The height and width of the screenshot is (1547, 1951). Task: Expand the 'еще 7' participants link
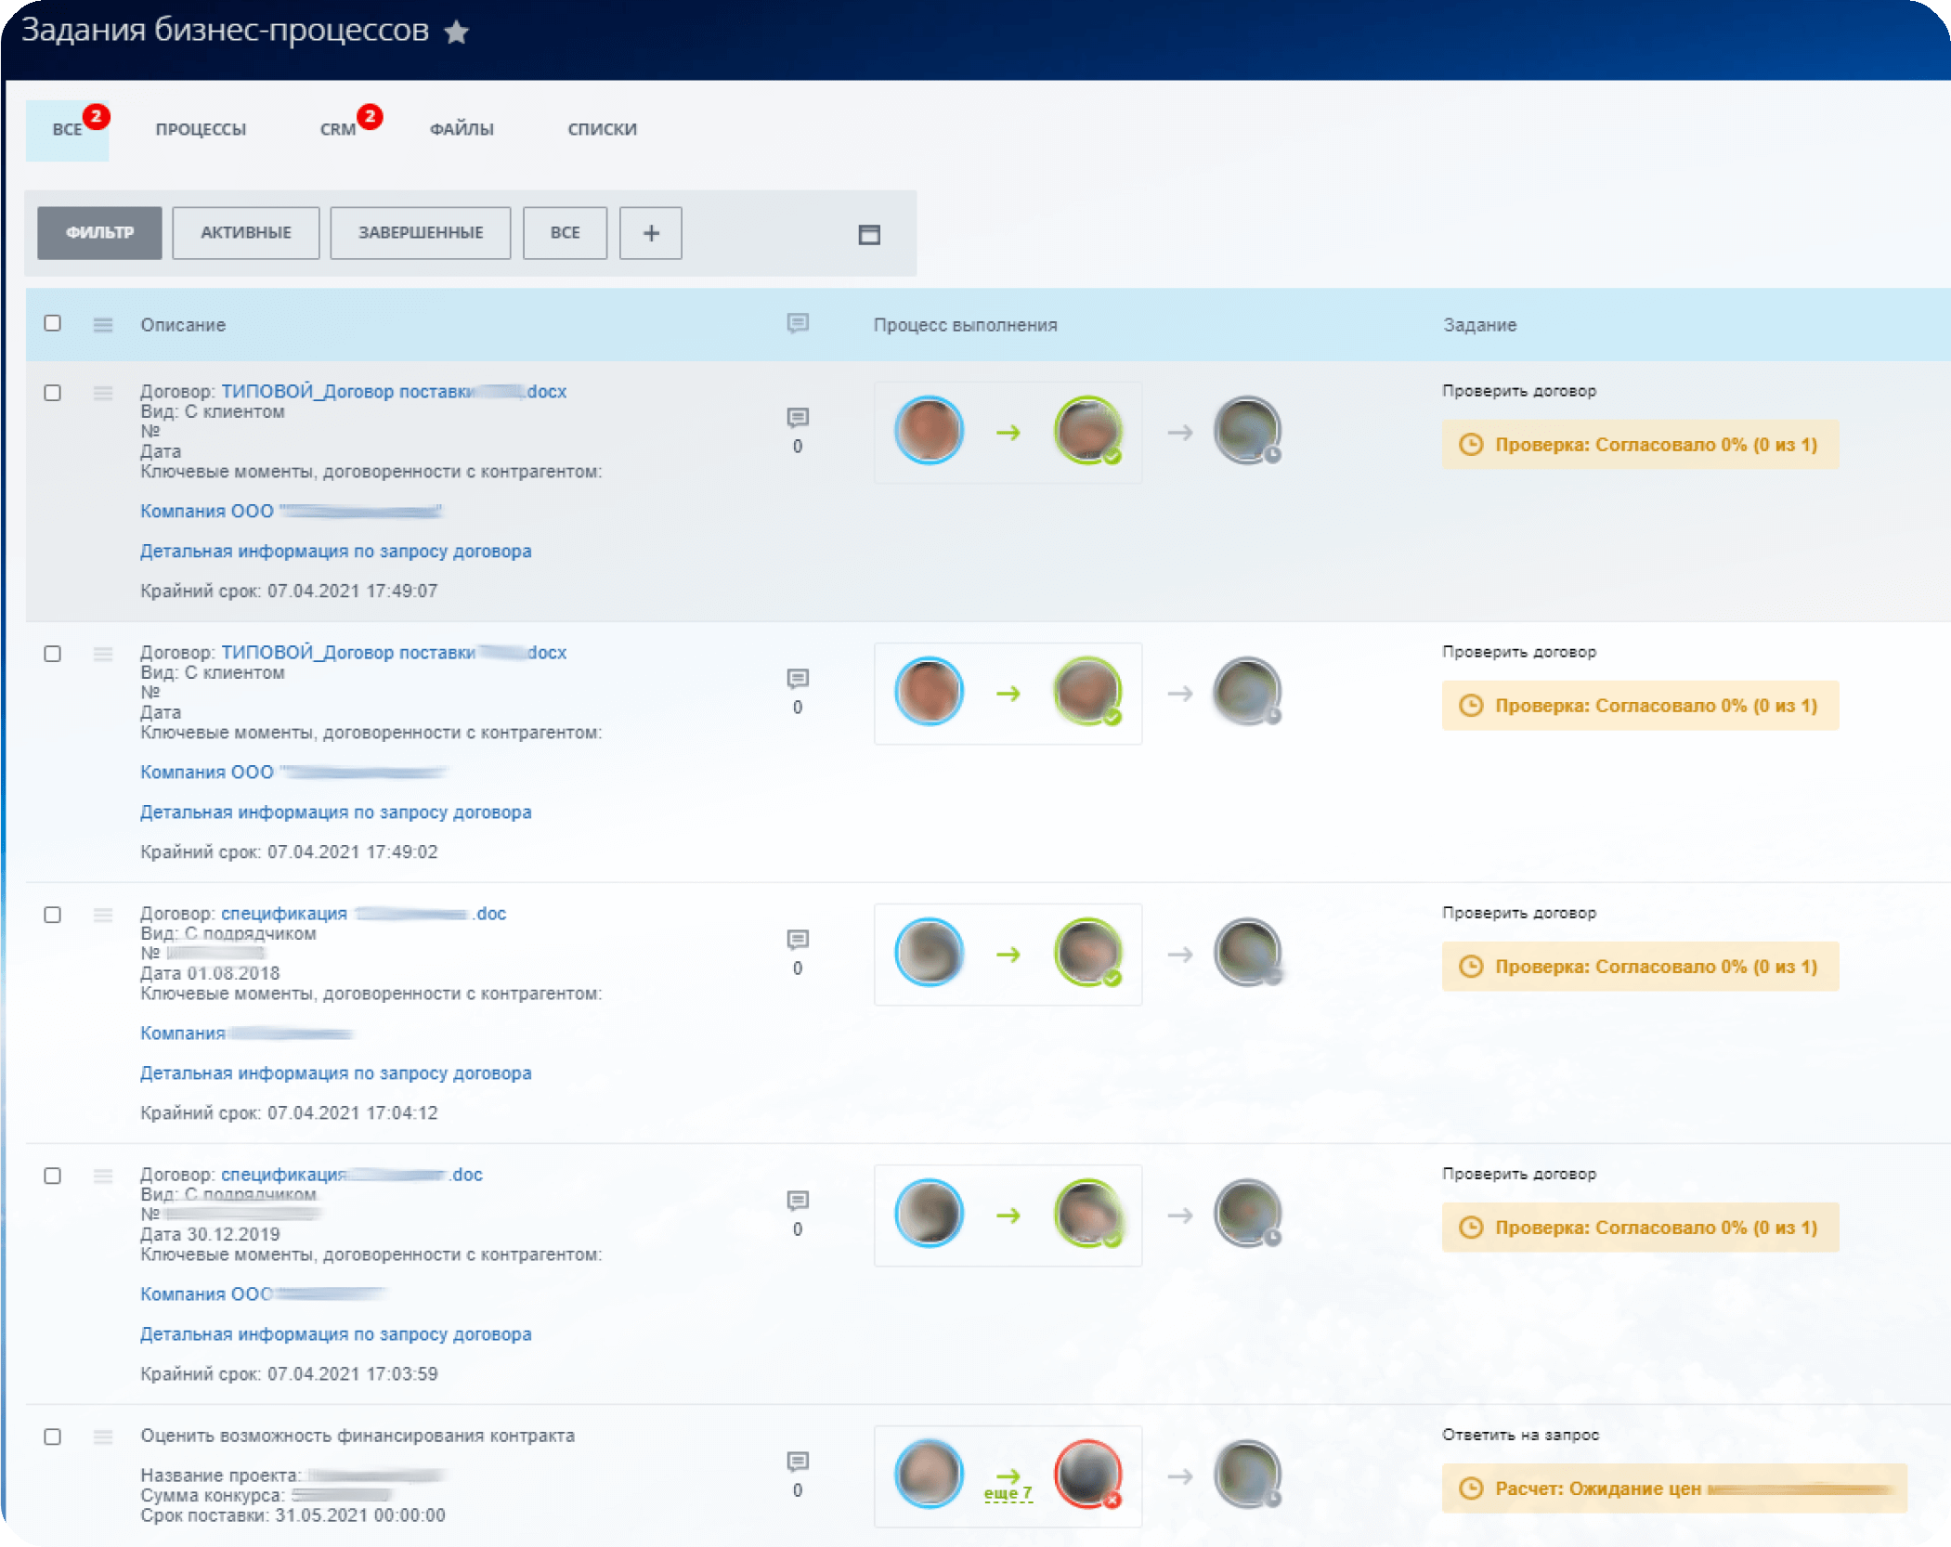click(1008, 1493)
